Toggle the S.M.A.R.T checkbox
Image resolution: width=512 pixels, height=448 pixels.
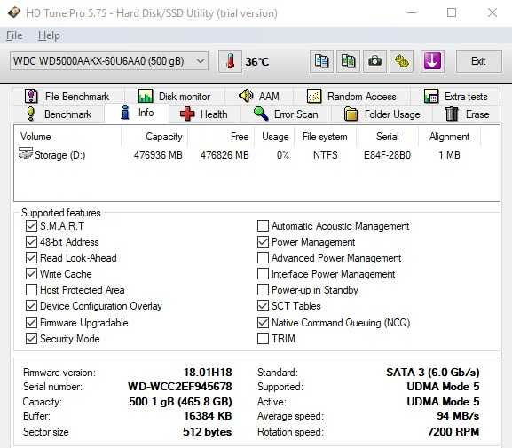click(31, 225)
